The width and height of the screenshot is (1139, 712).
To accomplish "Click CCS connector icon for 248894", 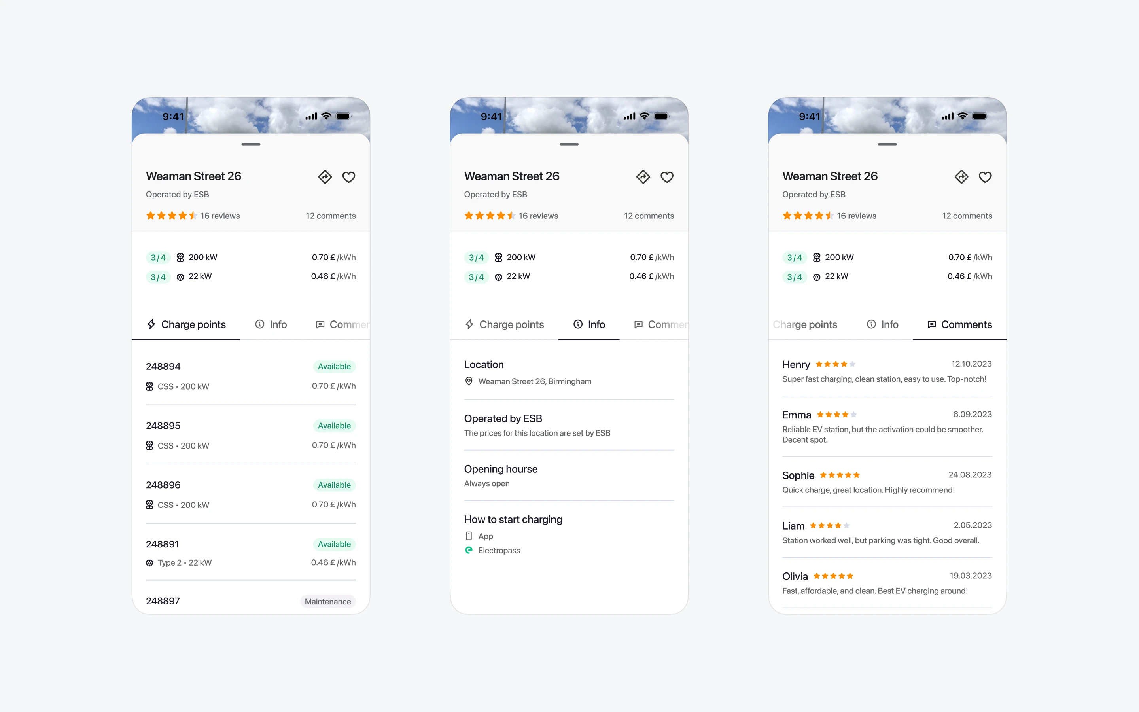I will pyautogui.click(x=149, y=386).
